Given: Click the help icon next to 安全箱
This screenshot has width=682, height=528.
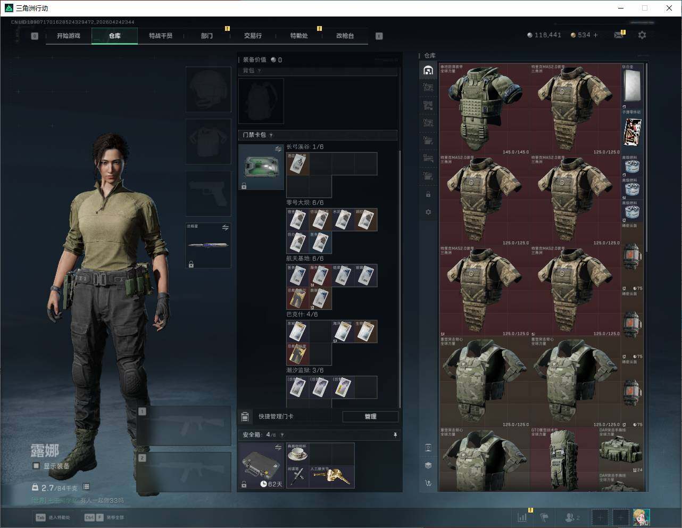Looking at the screenshot, I should [x=282, y=435].
